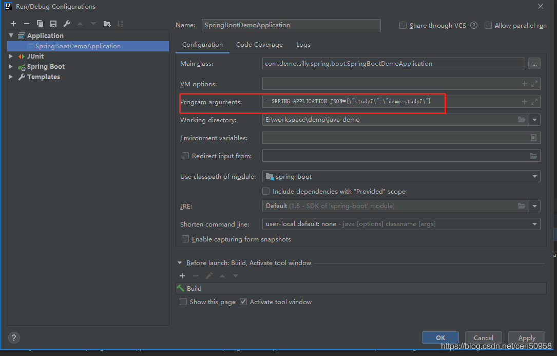Apply the configuration changes
The image size is (557, 356).
(527, 338)
